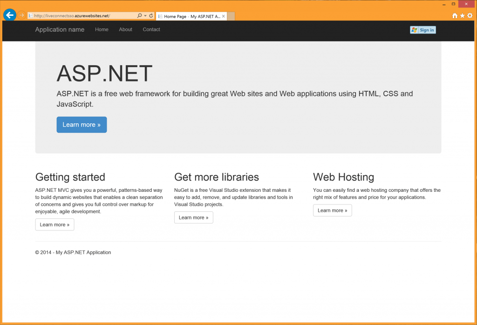Open browser Tools gear icon
The height and width of the screenshot is (325, 477).
470,16
